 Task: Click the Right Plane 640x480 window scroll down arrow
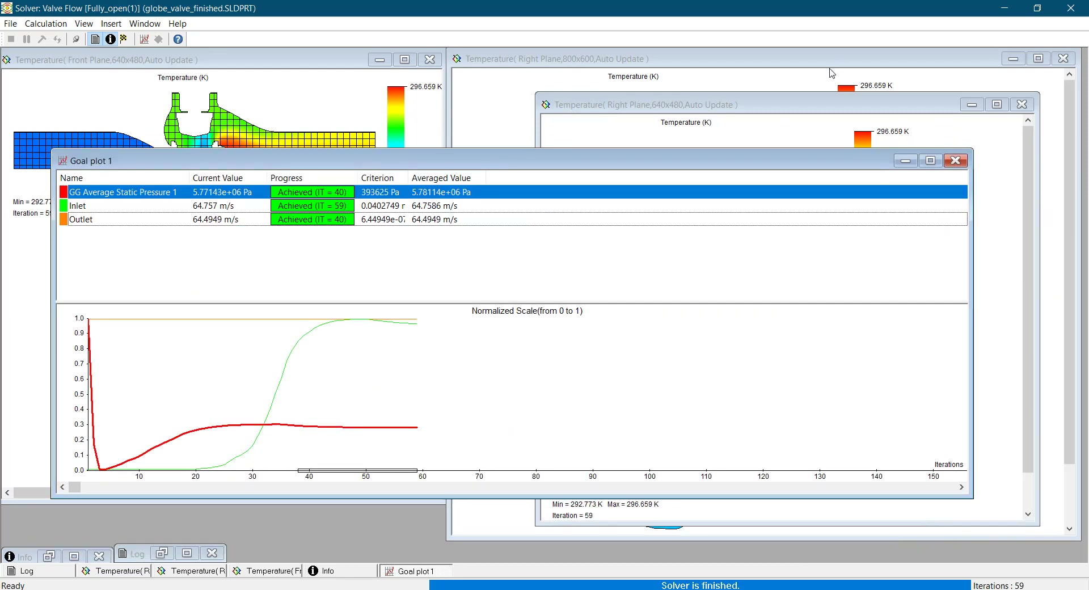(1028, 514)
